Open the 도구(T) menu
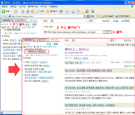Screen dimensions: 135x115 point(44,6)
